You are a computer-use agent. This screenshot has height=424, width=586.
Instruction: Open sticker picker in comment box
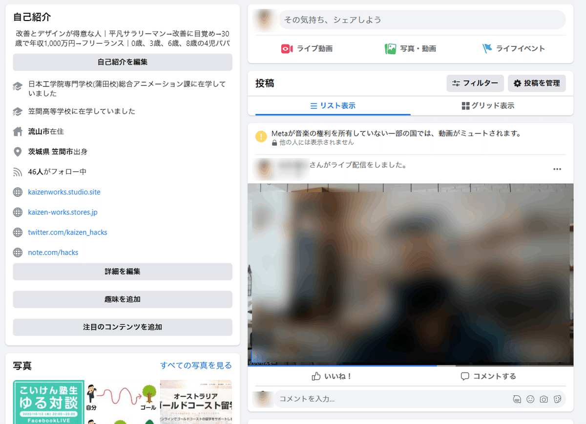coord(557,399)
